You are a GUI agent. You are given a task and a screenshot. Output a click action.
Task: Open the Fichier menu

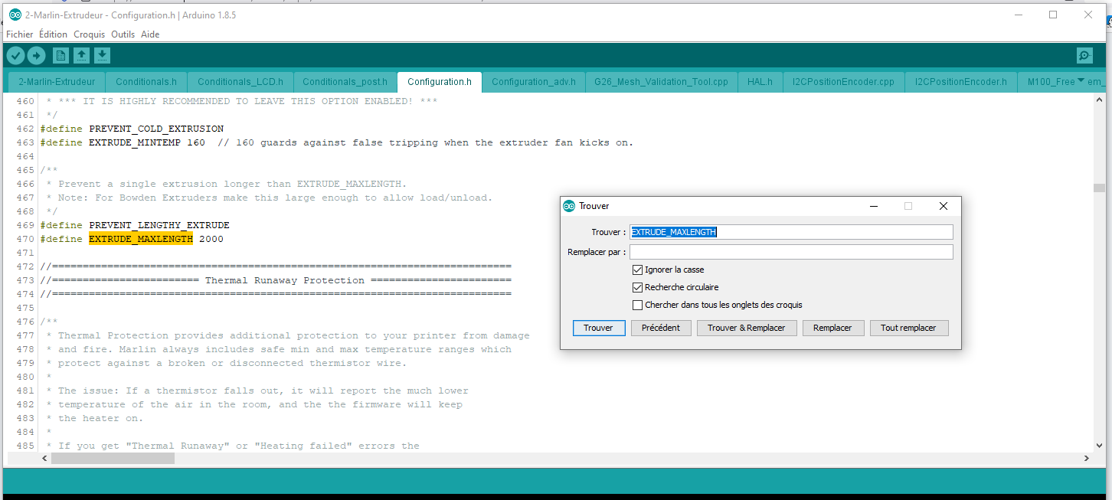tap(20, 34)
